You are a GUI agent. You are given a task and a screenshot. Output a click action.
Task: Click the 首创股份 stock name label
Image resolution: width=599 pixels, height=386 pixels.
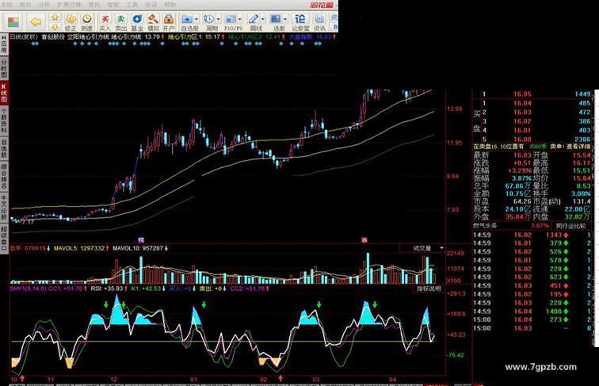(x=53, y=36)
